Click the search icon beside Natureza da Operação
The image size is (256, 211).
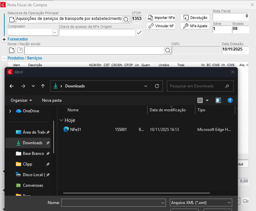tap(126, 19)
